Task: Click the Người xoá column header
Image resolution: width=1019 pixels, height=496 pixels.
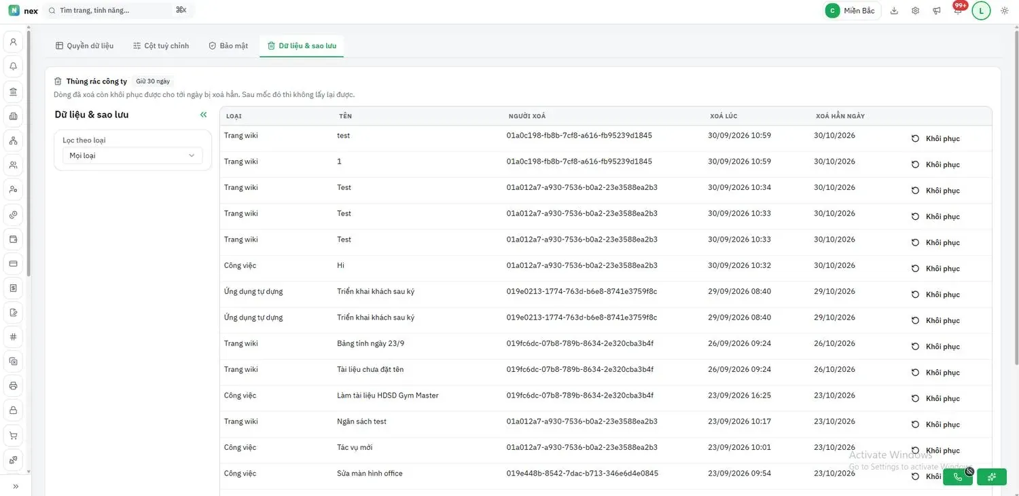Action: coord(527,116)
